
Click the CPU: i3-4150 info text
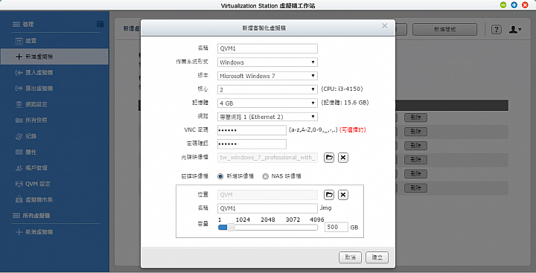pos(342,89)
